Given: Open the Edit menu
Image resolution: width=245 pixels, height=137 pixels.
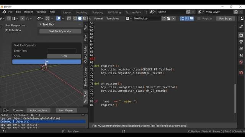Looking at the screenshot, I should pyautogui.click(x=18, y=12).
